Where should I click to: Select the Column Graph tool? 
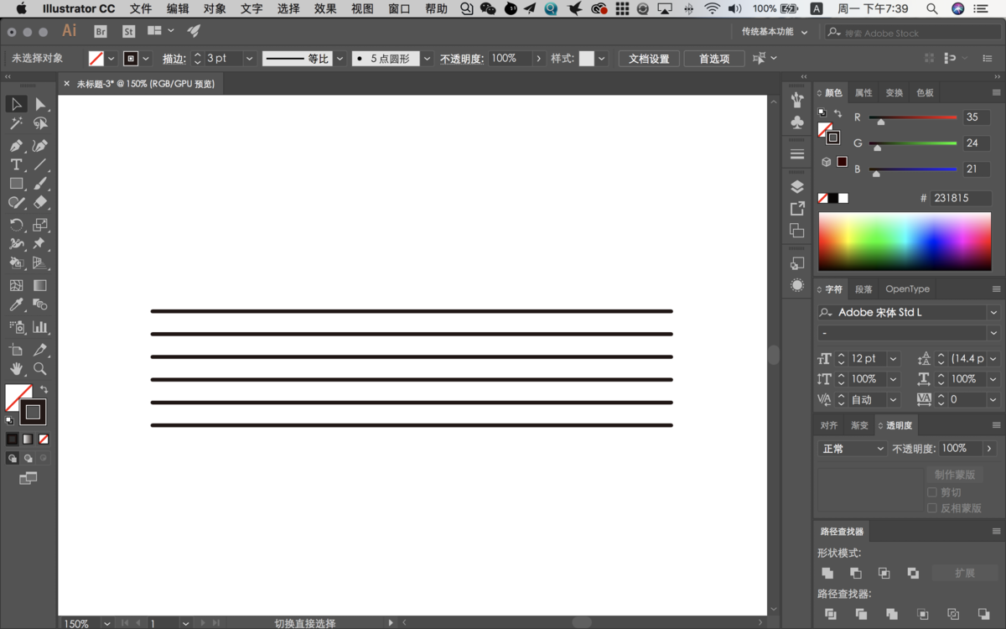pyautogui.click(x=39, y=327)
